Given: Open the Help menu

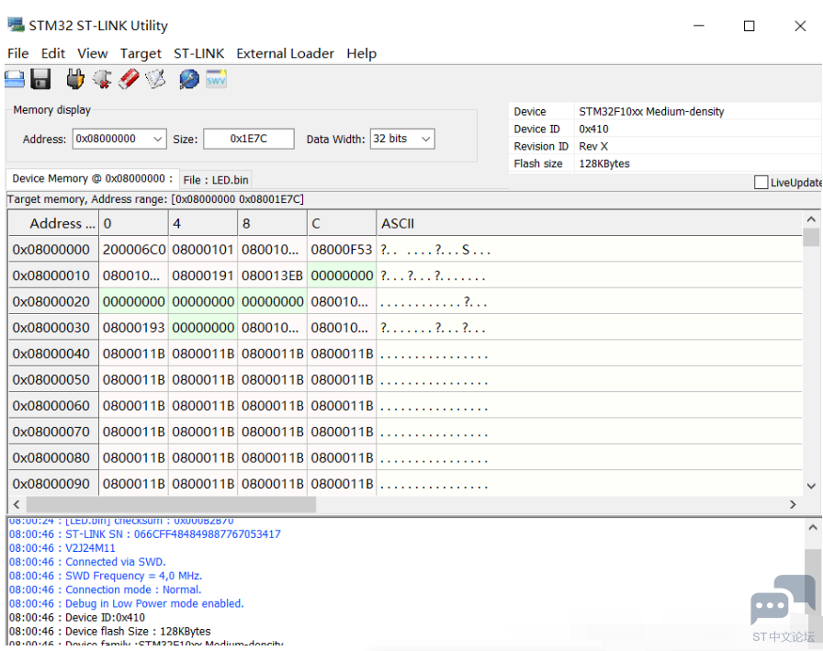Looking at the screenshot, I should [362, 53].
